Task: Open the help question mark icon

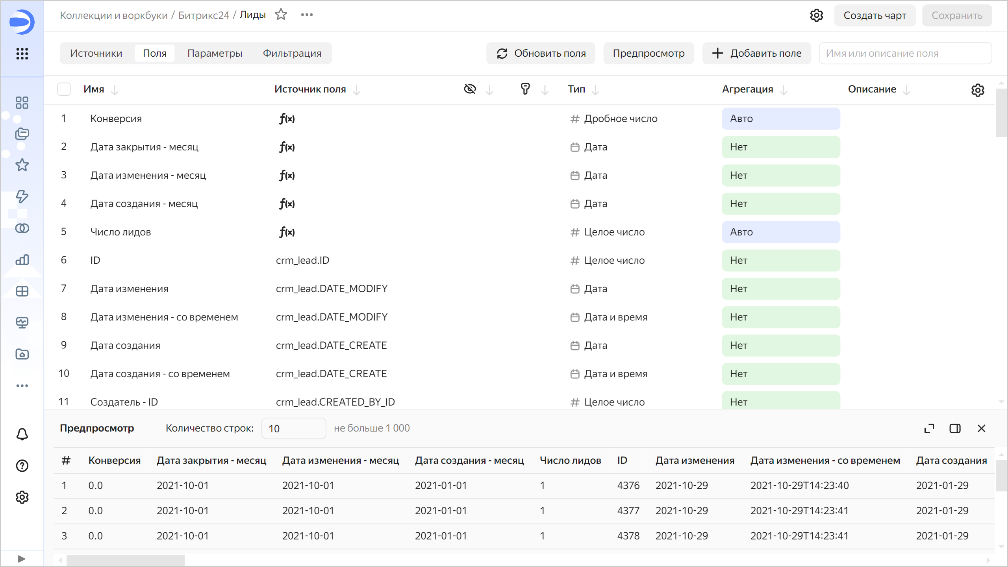Action: [22, 466]
